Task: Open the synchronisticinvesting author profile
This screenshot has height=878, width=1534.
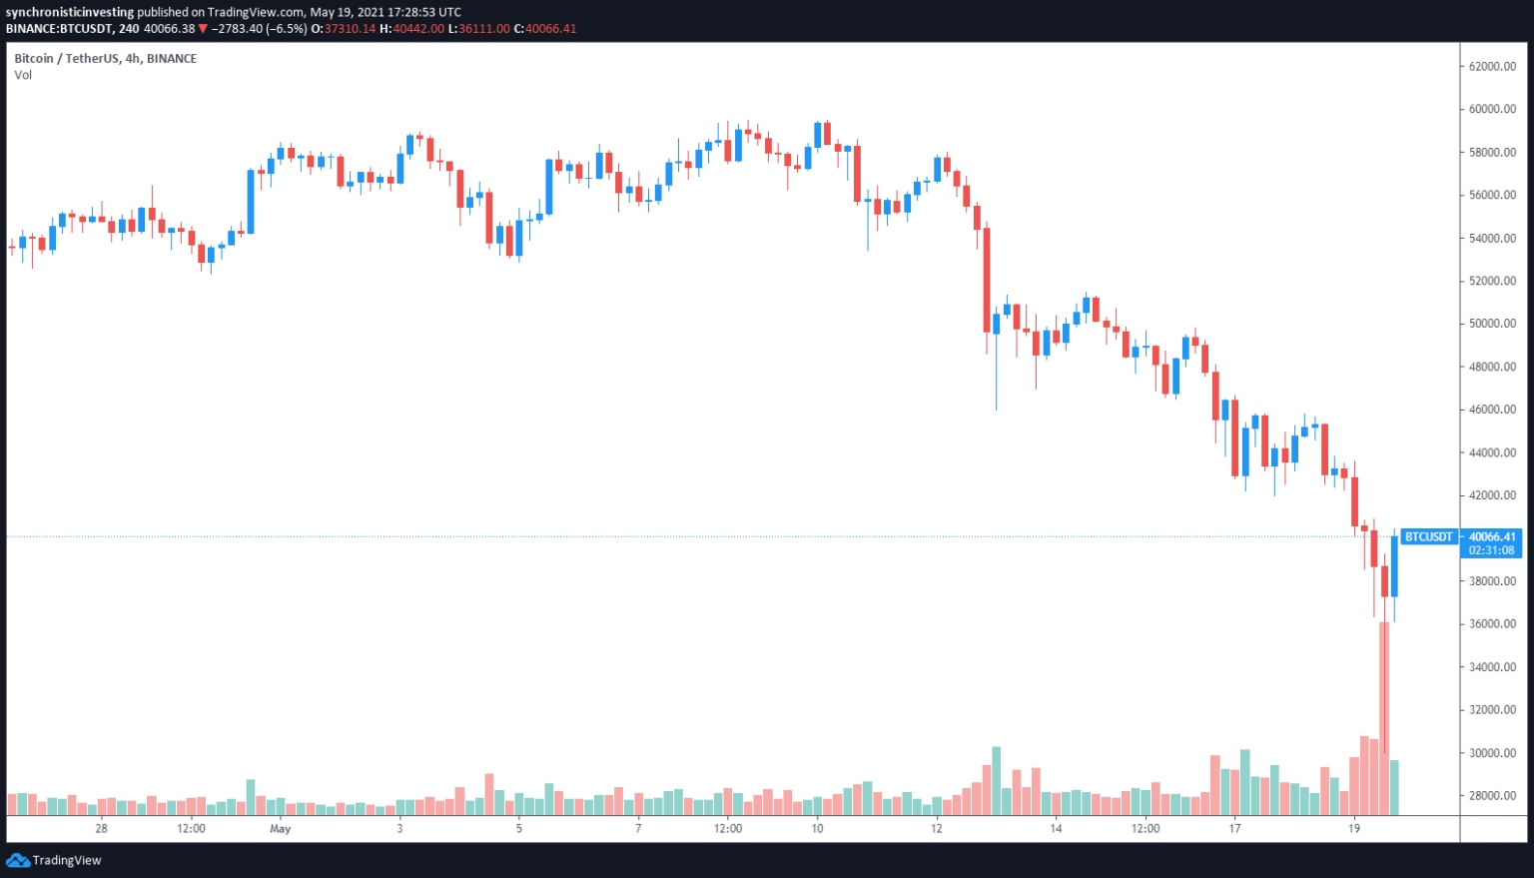Action: pos(69,12)
